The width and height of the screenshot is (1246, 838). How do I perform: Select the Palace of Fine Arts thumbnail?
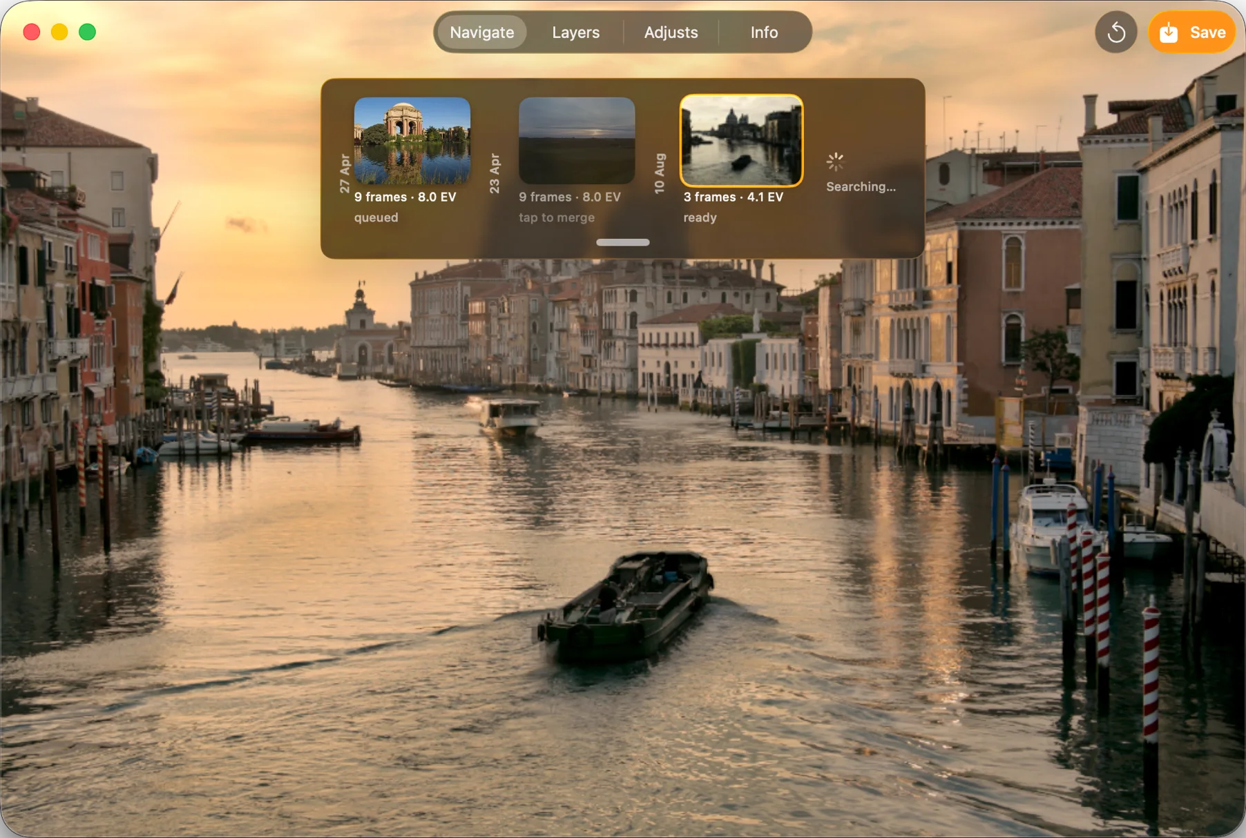(x=412, y=141)
